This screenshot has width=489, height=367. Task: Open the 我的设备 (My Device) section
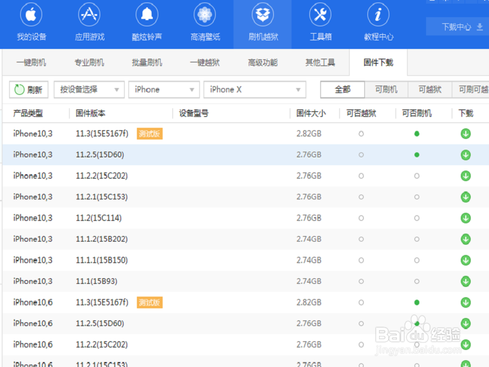pyautogui.click(x=31, y=23)
